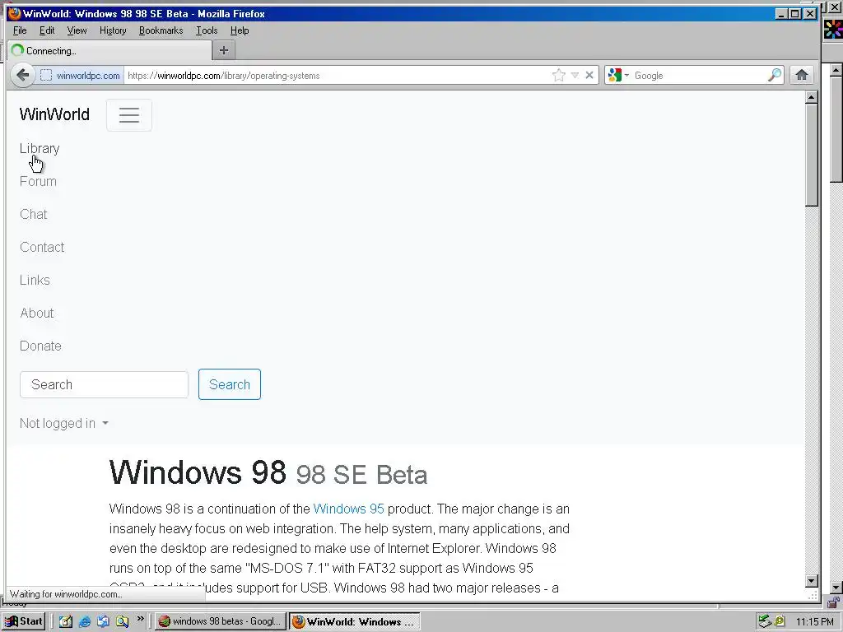Open the Google search engine selector
The height and width of the screenshot is (632, 843).
point(618,75)
